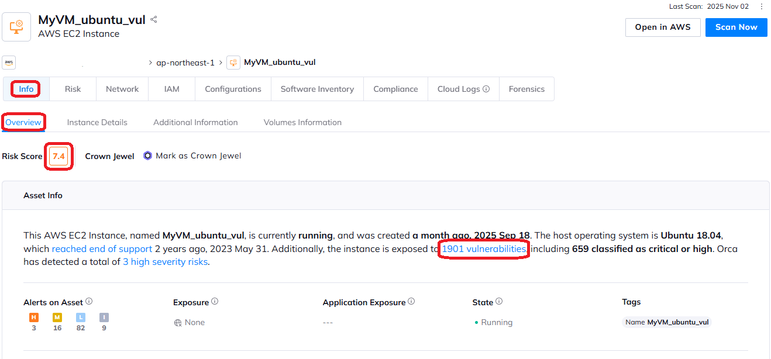Click the share icon next to MyVM_ubuntu_vul title
This screenshot has width=771, height=359.
coord(154,19)
